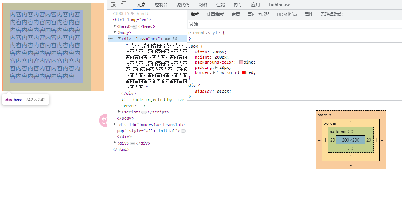Open the Lighthouse panel tab
This screenshot has height=202, width=402.
(279, 5)
